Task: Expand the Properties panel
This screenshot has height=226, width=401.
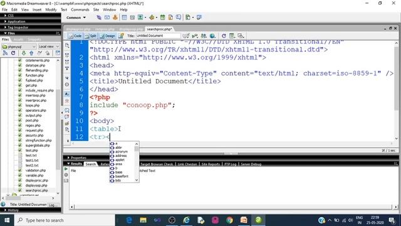Action: tap(76, 158)
